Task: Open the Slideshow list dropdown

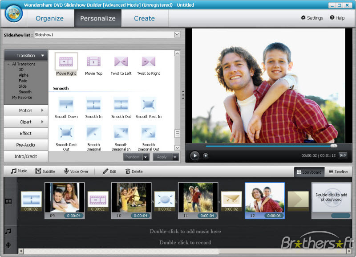Action: click(177, 35)
